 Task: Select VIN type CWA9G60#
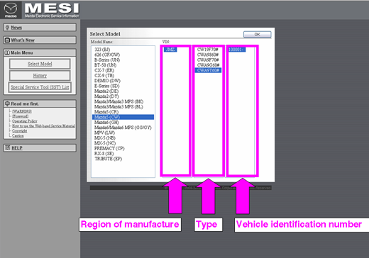[208, 65]
